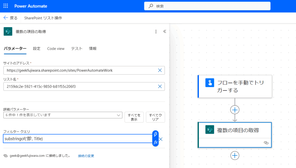This screenshot has height=168, width=296.
Task: Click the search magnifier icon
Action: coord(151,6)
